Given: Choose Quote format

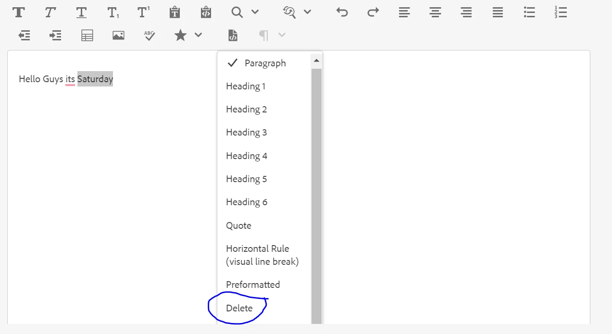Looking at the screenshot, I should [264, 225].
